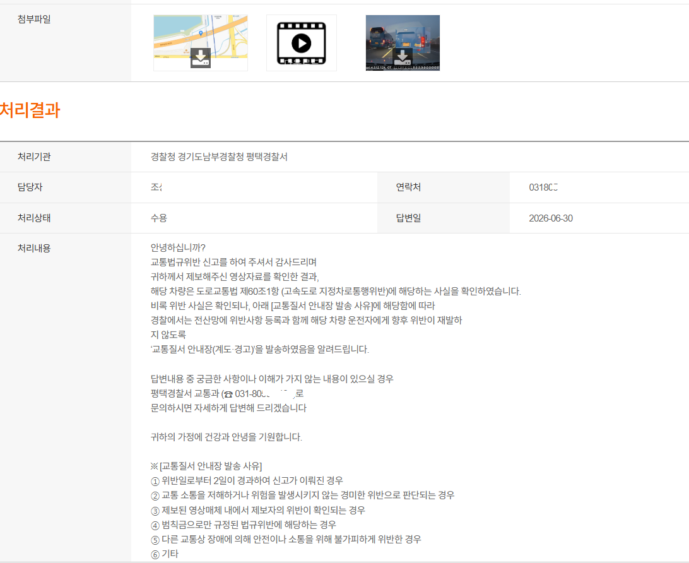Image resolution: width=689 pixels, height=563 pixels.
Task: Select reason ③ '제보자의 위반이 확인되는 경우'
Action: click(258, 510)
